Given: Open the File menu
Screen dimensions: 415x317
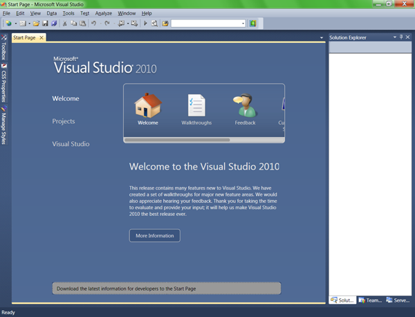Looking at the screenshot, I should (x=6, y=13).
